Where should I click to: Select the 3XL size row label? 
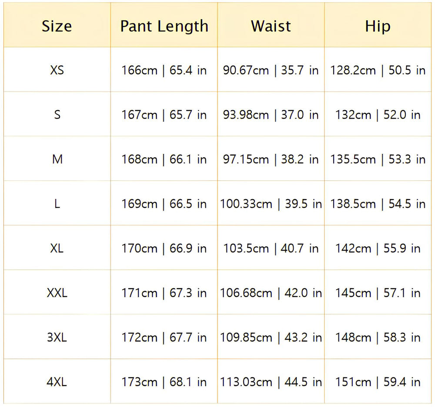pyautogui.click(x=57, y=337)
